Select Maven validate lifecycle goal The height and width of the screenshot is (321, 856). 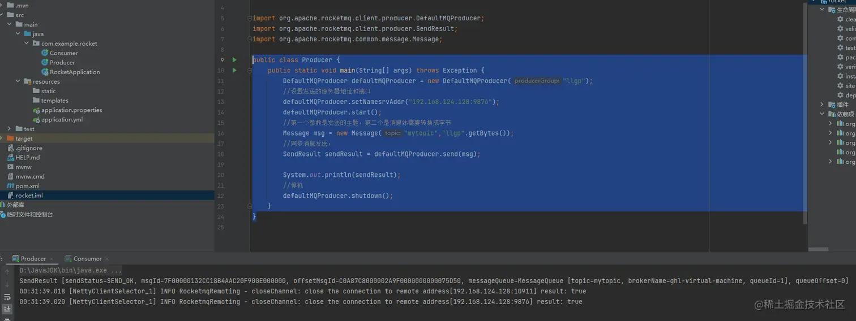(847, 29)
